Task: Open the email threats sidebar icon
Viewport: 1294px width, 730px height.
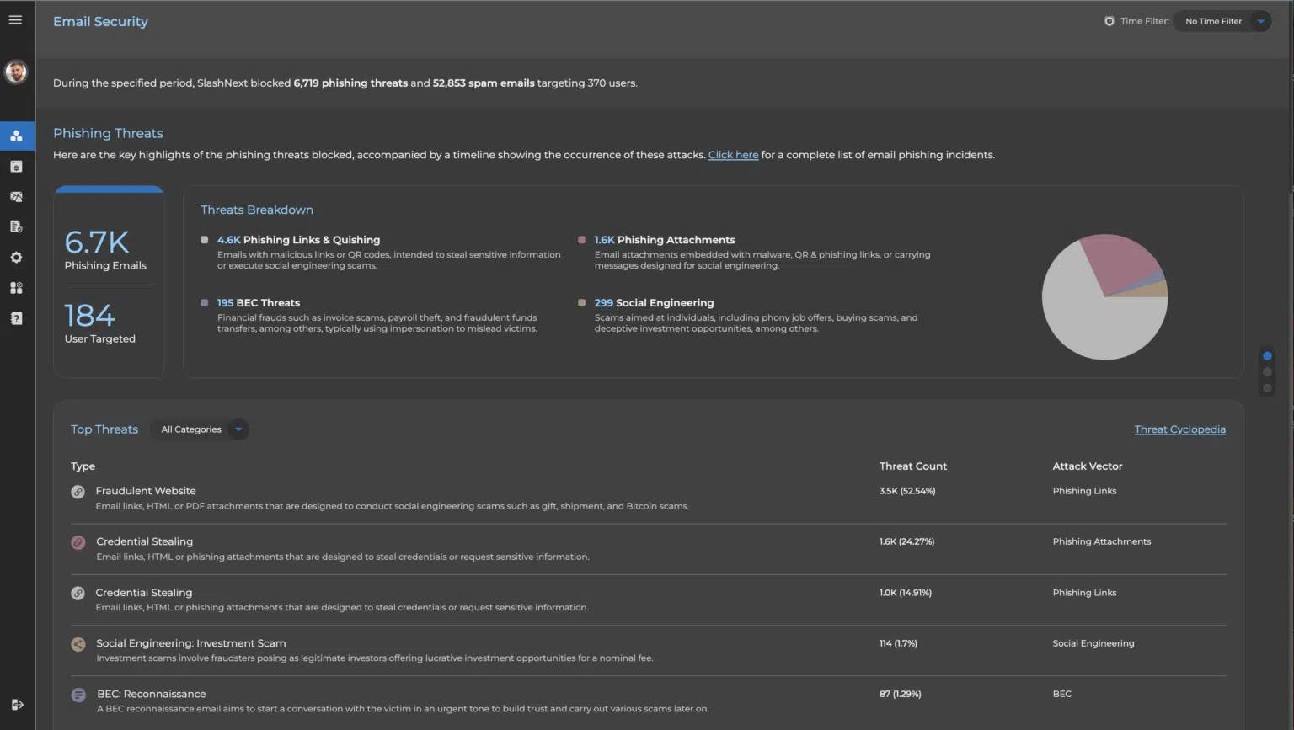Action: click(x=16, y=196)
